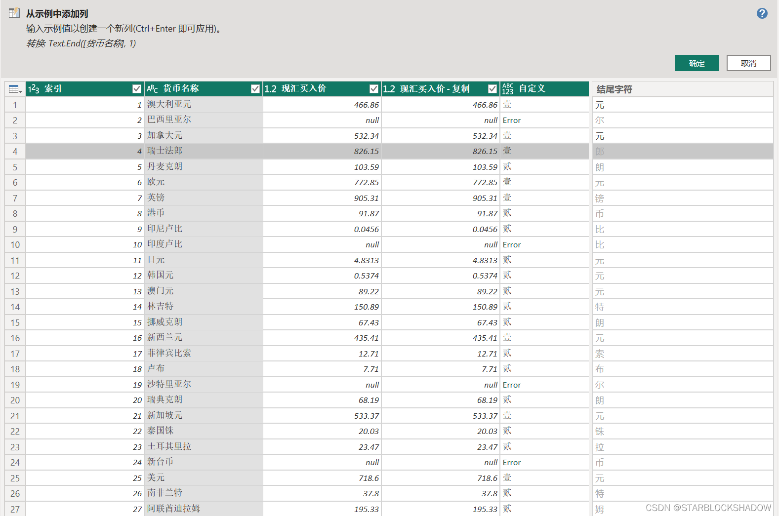Image resolution: width=779 pixels, height=516 pixels.
Task: Click the 1.2 type icon of 现汇买入价-复制 column
Action: click(389, 89)
